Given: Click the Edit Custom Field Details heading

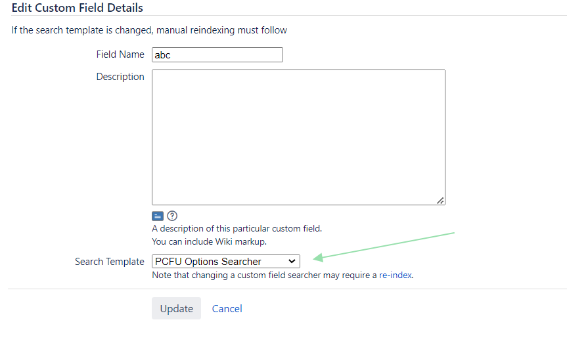Looking at the screenshot, I should 78,8.
